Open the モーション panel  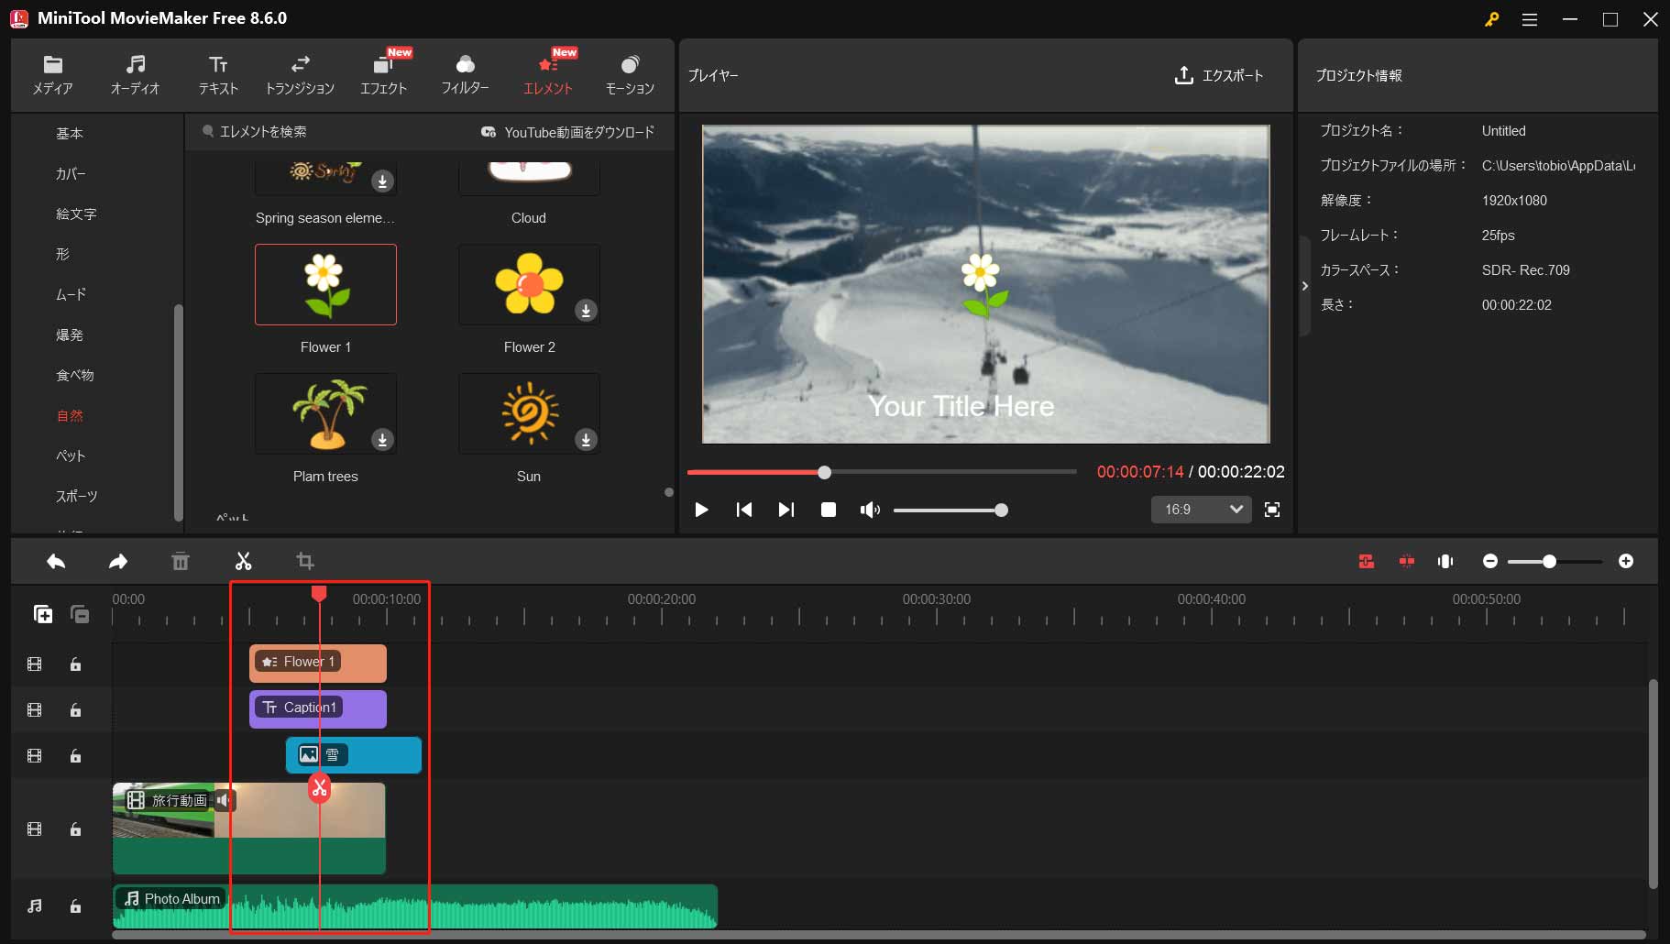click(630, 75)
